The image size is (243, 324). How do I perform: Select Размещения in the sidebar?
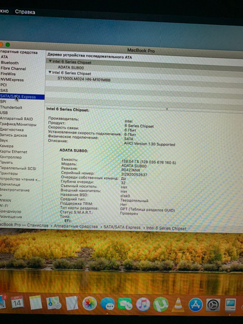[11, 217]
